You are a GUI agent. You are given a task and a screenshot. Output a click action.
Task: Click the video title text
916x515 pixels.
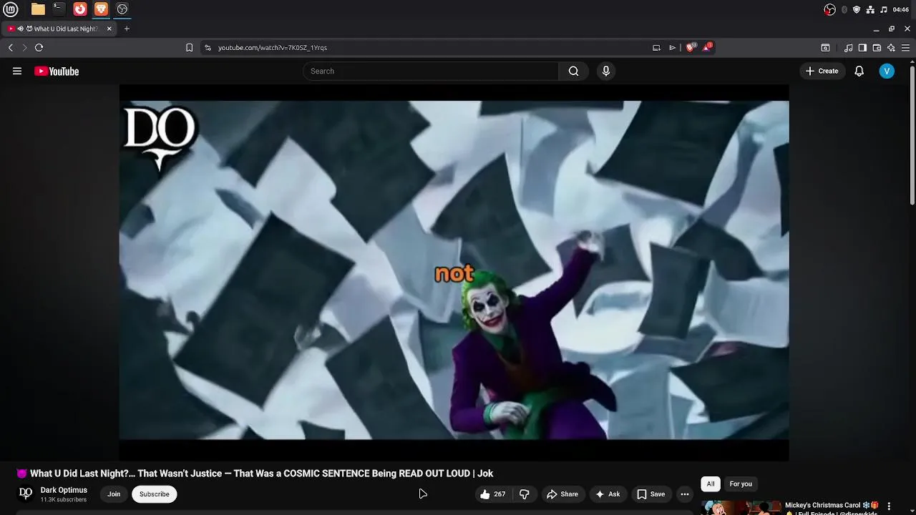coord(255,474)
